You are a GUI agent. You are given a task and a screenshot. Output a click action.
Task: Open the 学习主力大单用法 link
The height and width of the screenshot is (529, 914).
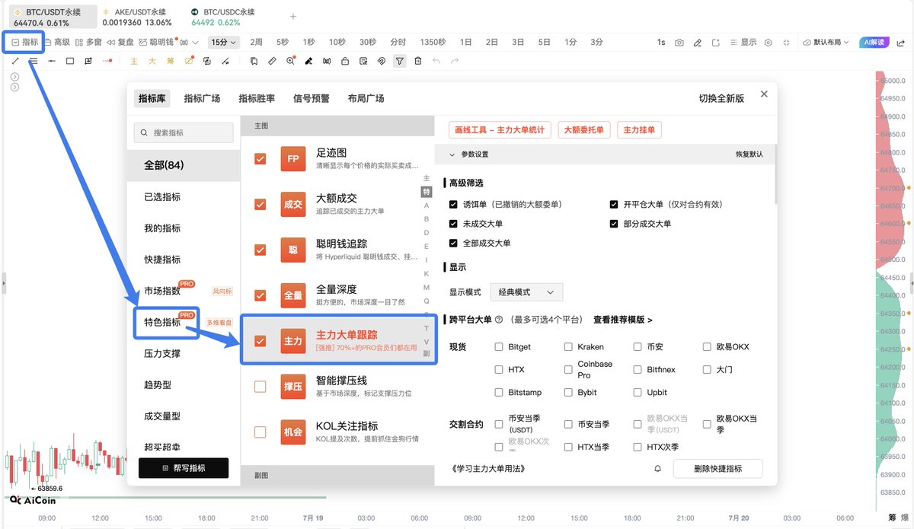click(488, 469)
